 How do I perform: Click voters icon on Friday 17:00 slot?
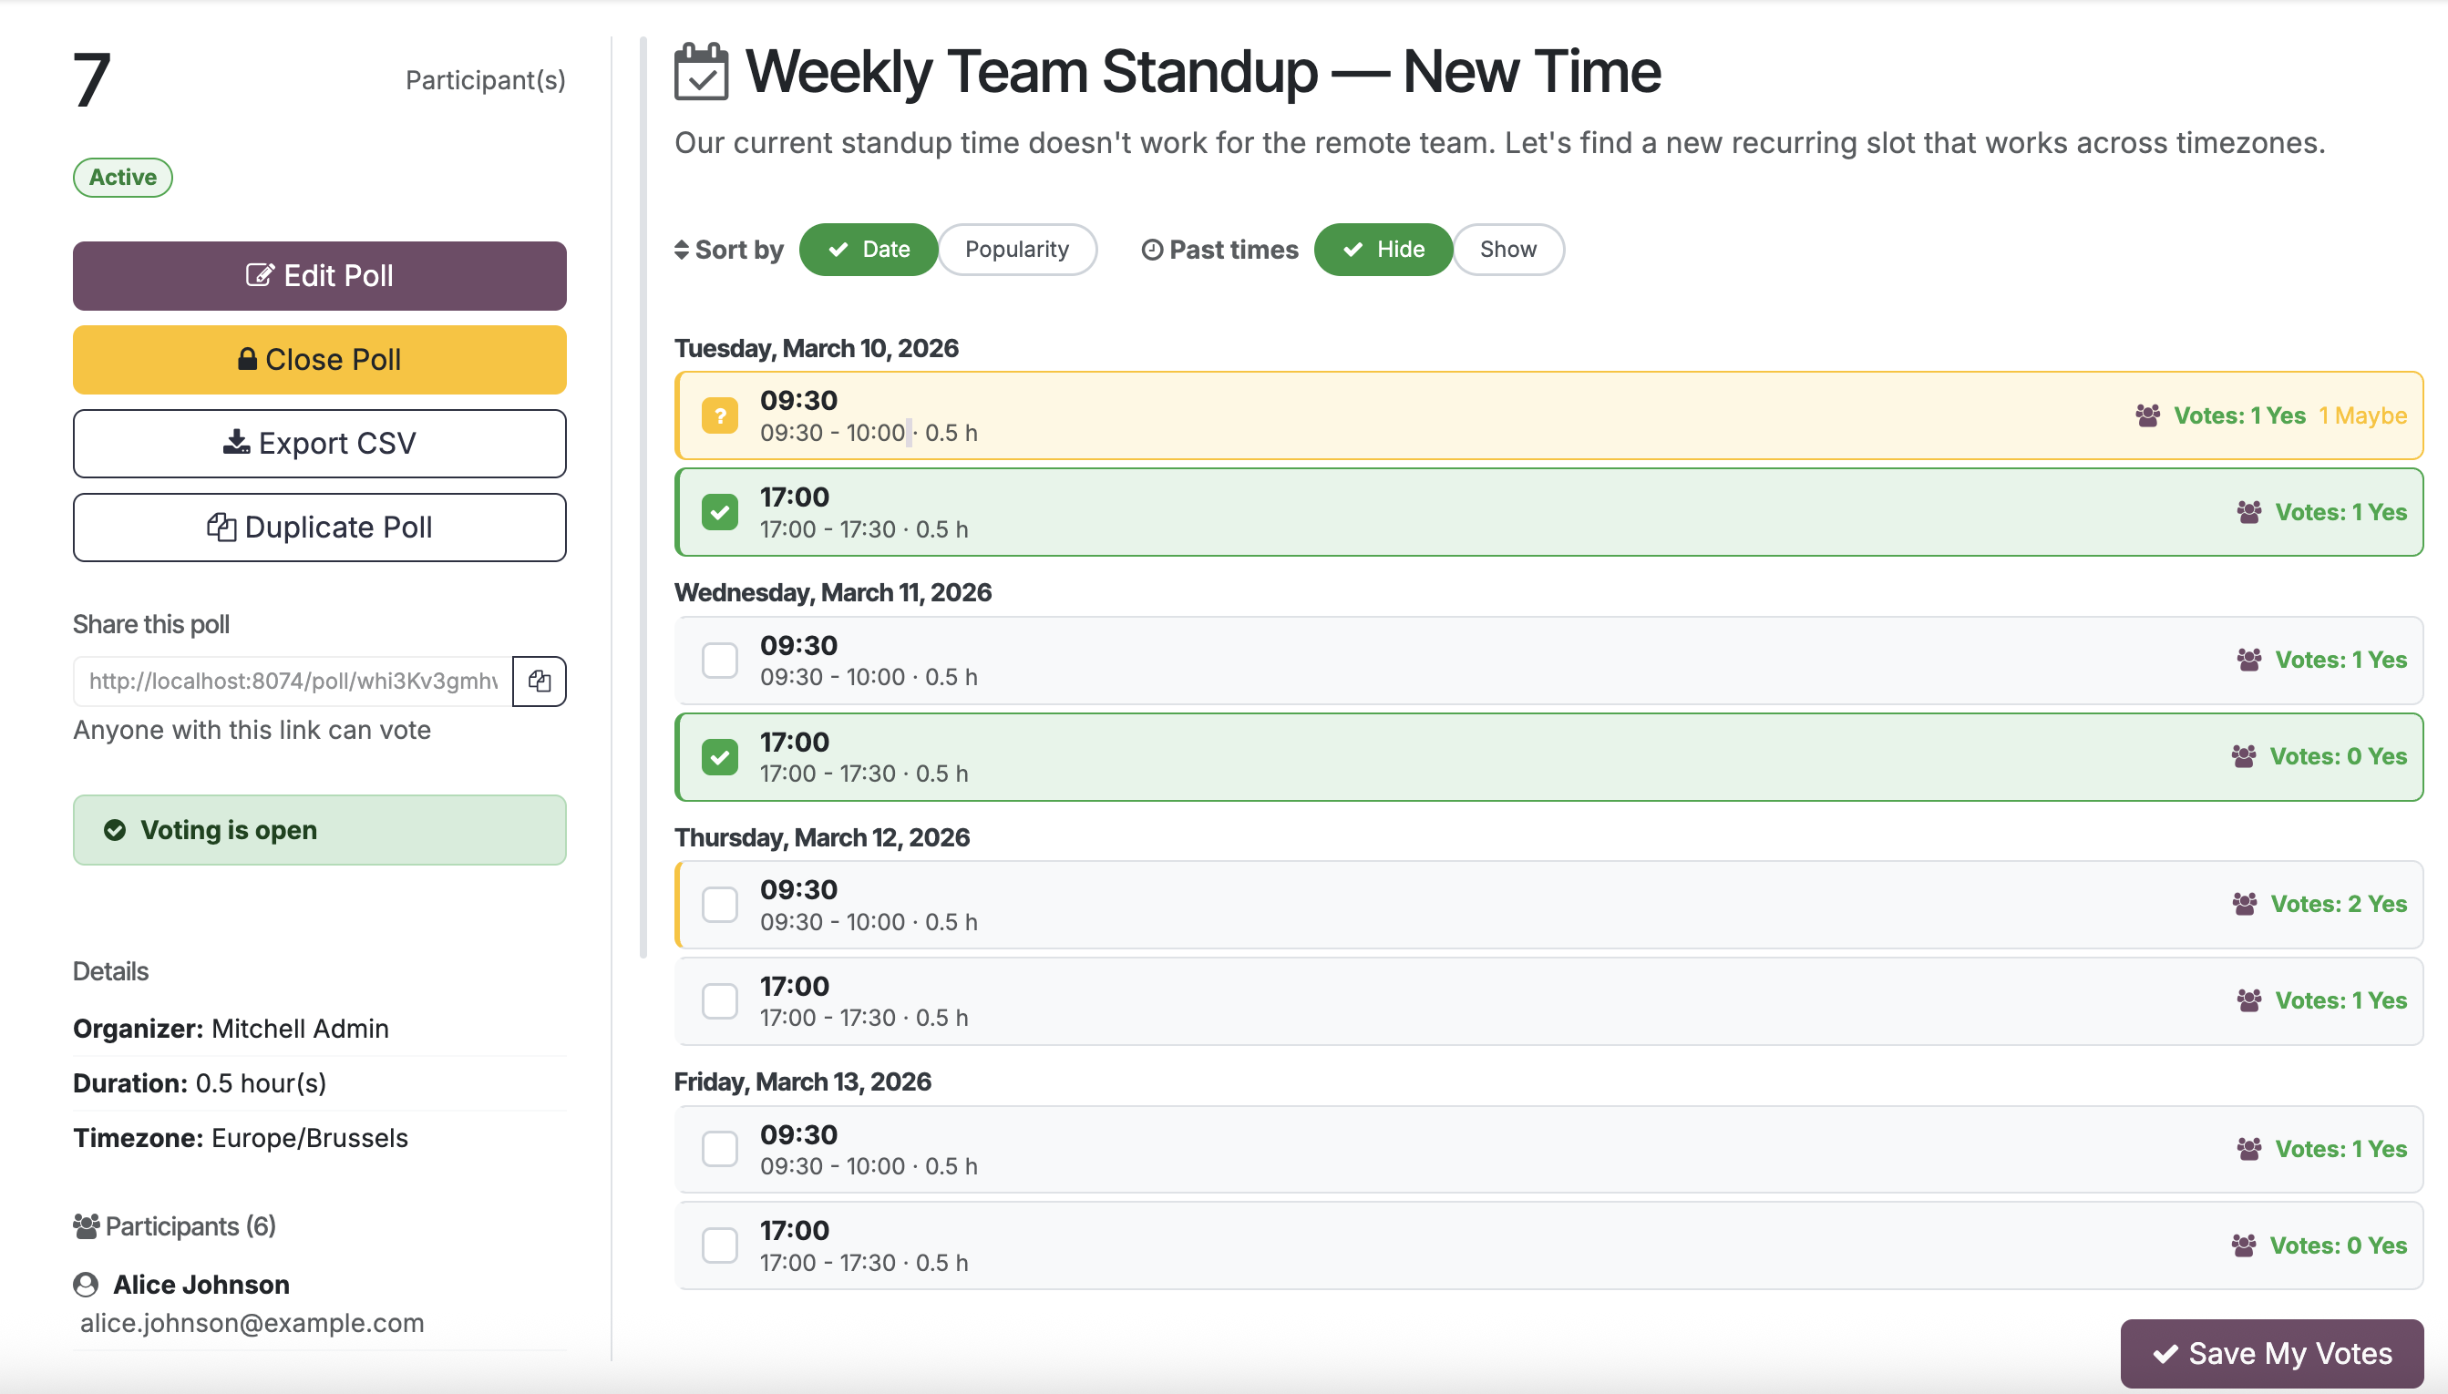click(2243, 1245)
